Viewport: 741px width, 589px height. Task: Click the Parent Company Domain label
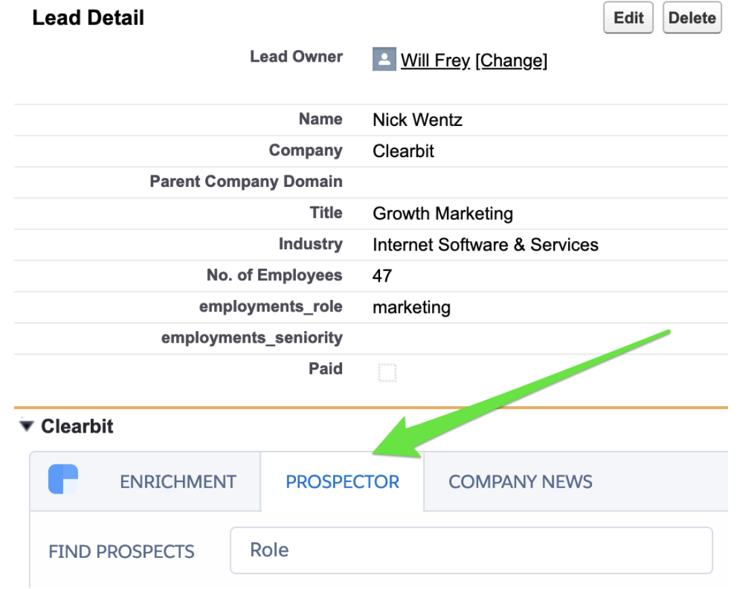pyautogui.click(x=246, y=181)
